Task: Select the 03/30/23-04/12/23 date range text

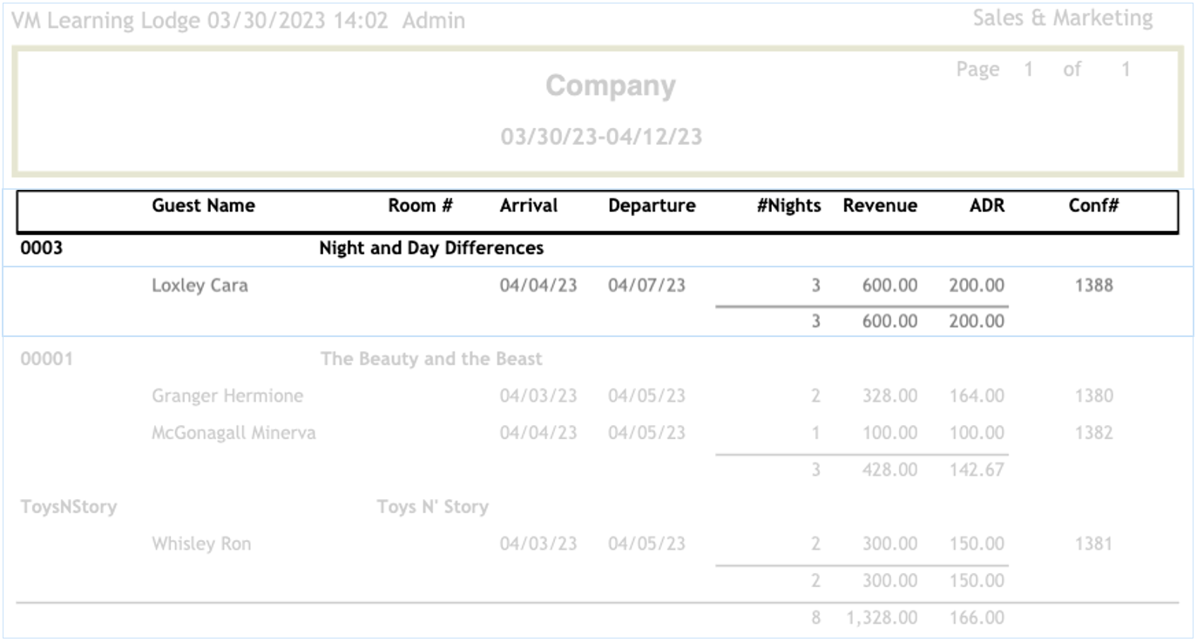Action: click(601, 137)
